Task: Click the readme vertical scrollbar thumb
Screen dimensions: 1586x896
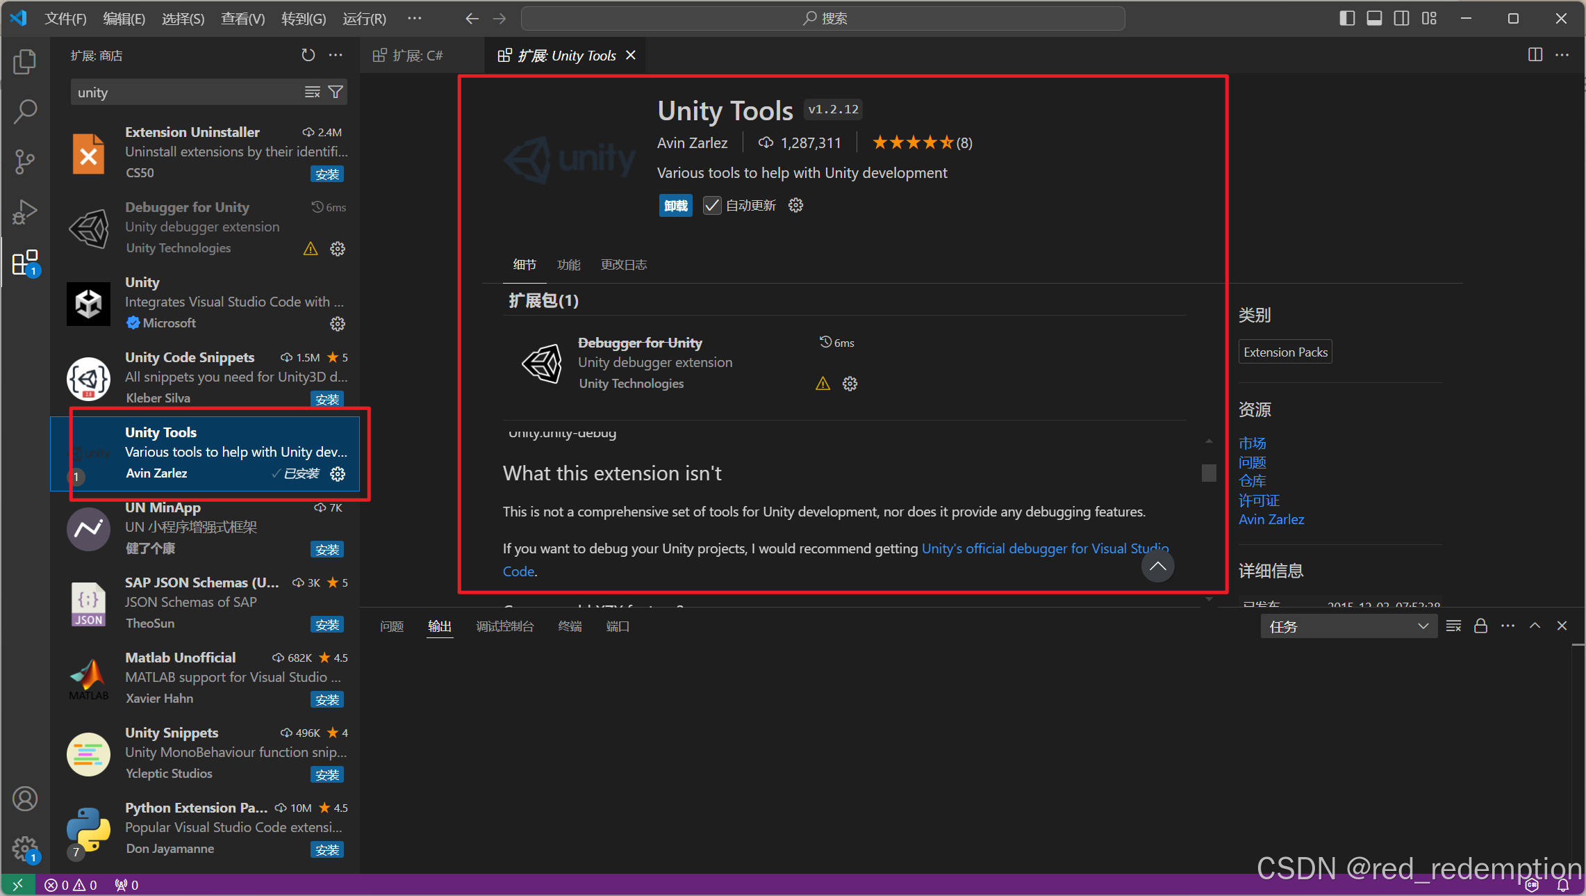Action: tap(1209, 473)
